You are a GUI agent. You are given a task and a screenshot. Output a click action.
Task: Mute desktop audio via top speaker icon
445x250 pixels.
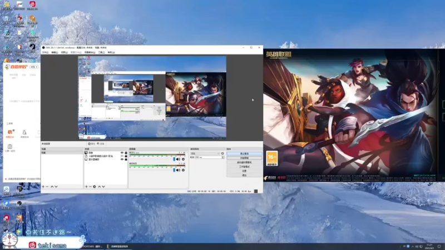(178, 159)
